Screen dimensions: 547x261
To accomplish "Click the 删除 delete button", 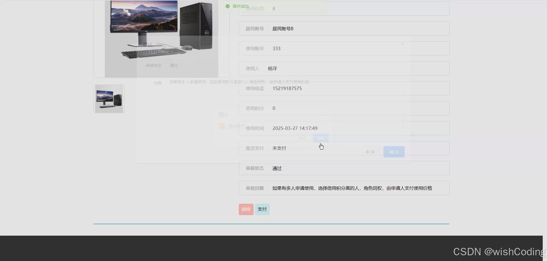I will (246, 209).
